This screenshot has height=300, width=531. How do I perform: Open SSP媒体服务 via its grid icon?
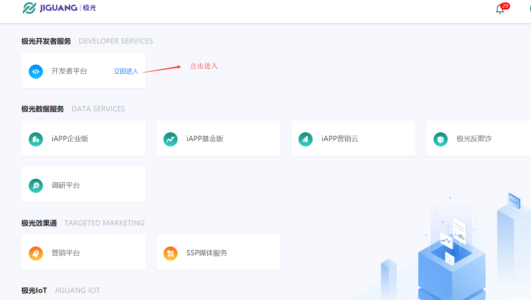[171, 253]
